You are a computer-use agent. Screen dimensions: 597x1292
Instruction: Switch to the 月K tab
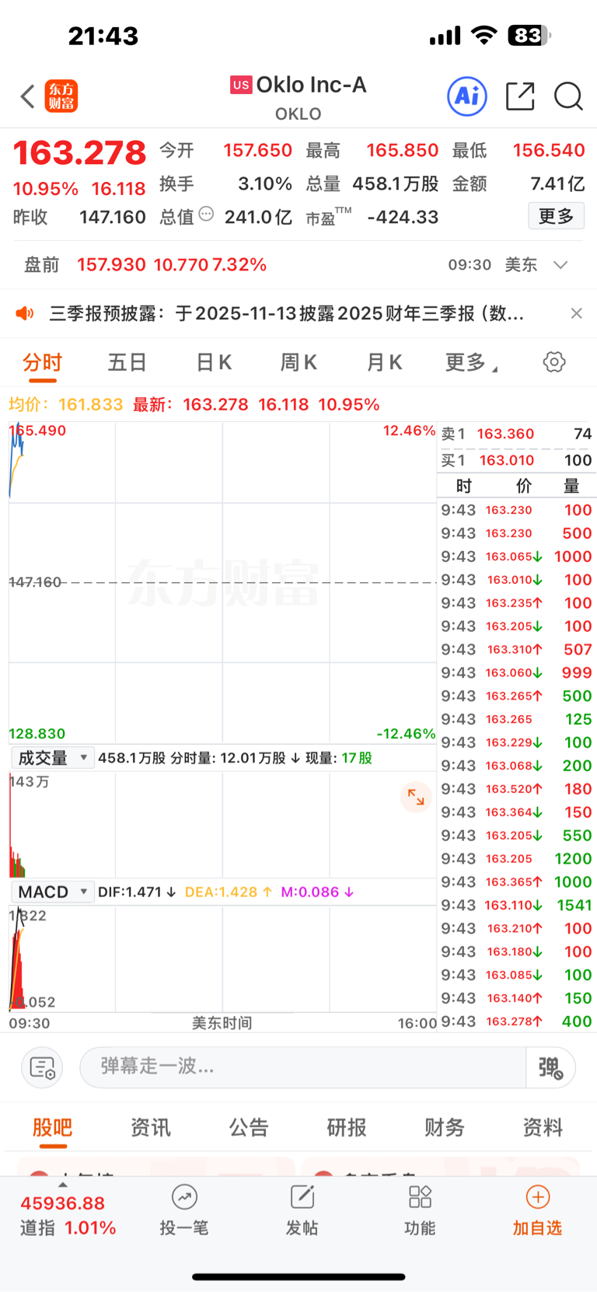[384, 363]
